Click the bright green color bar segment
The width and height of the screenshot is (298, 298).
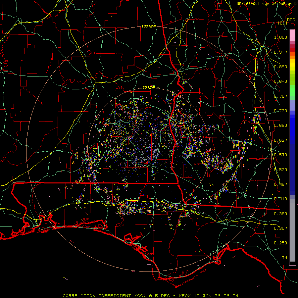tap(292, 90)
